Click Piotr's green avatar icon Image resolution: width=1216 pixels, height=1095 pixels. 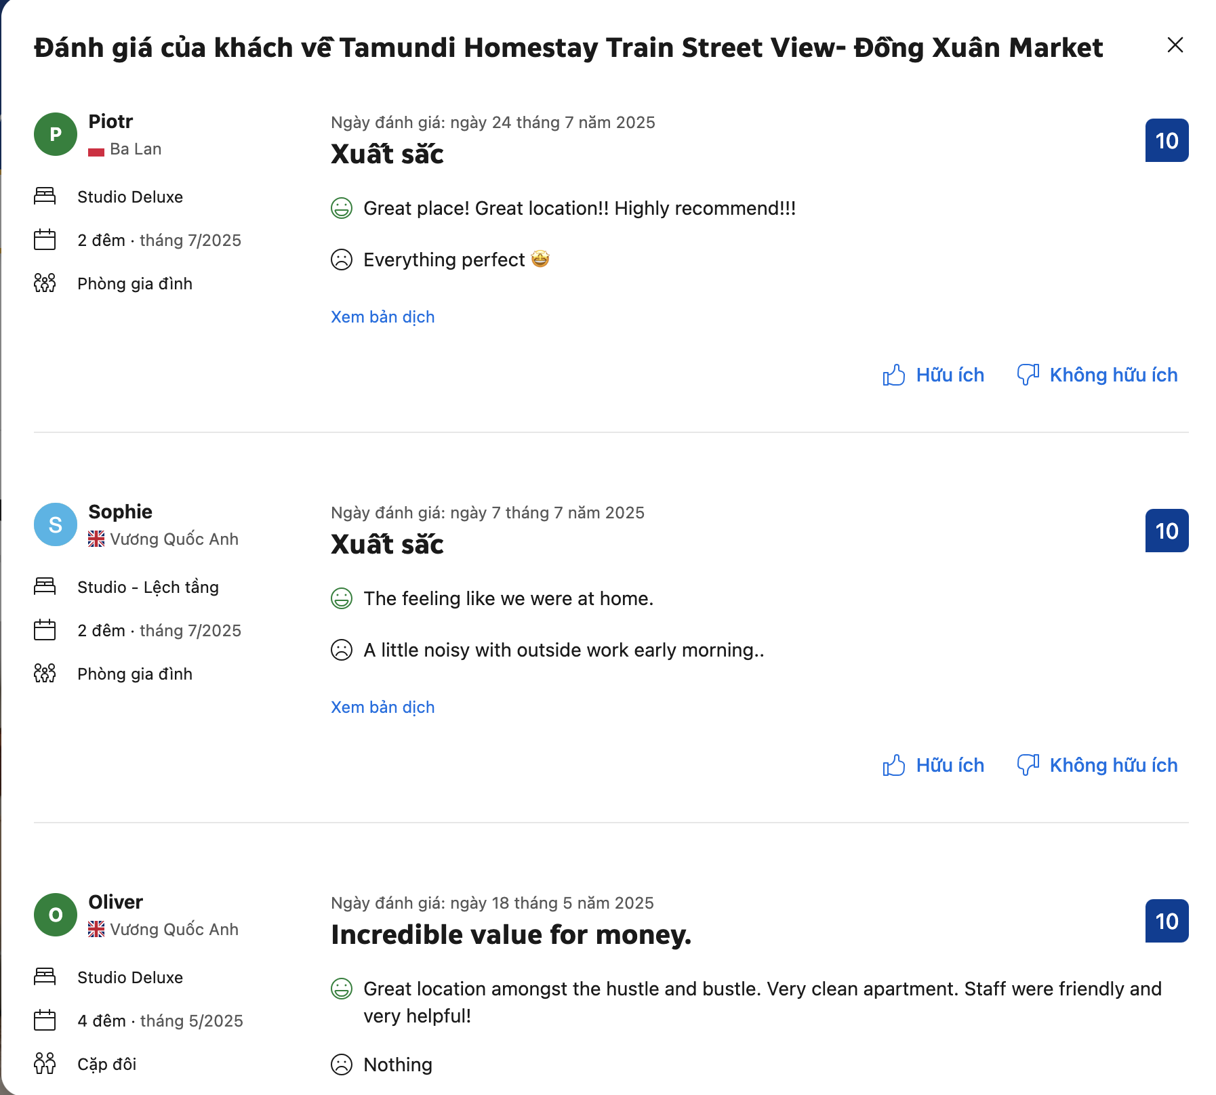(56, 134)
